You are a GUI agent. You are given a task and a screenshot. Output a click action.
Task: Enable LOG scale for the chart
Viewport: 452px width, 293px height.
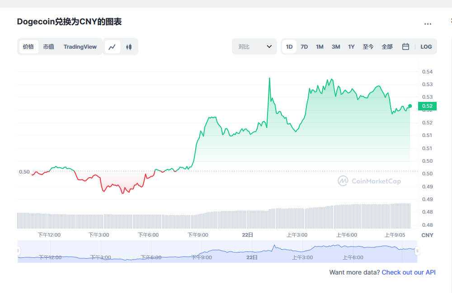pos(426,46)
